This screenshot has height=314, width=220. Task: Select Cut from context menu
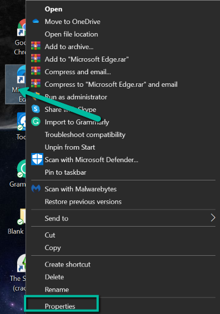(x=50, y=235)
